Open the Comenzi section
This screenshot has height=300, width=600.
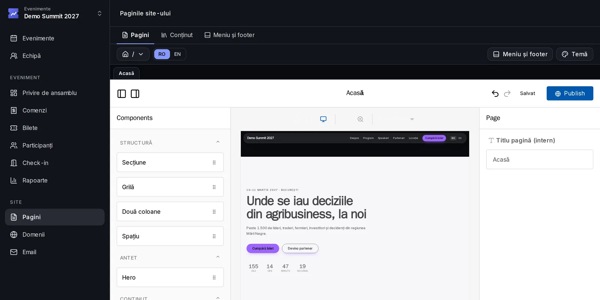click(x=55, y=110)
